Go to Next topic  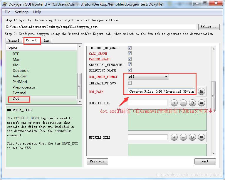pyautogui.click(x=205, y=161)
